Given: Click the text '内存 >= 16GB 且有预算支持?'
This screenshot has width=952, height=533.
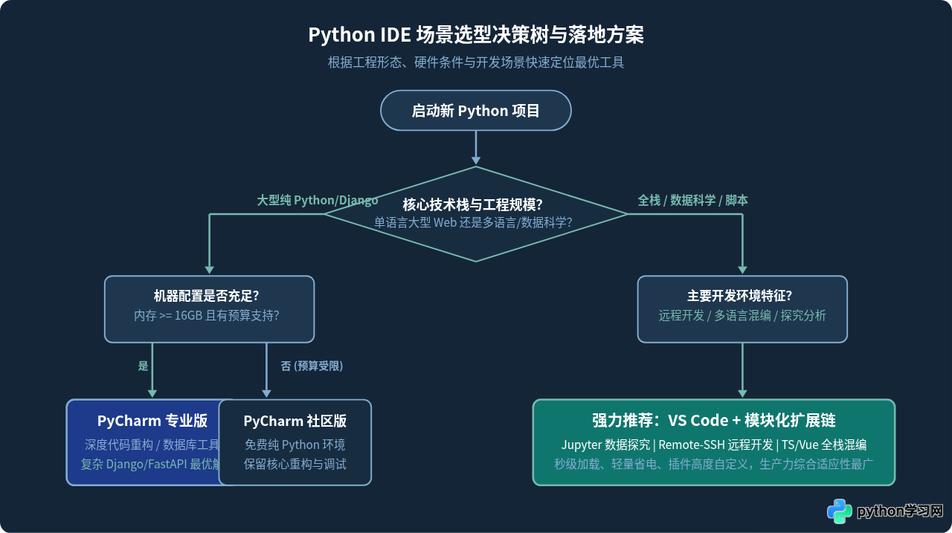Looking at the screenshot, I should (x=207, y=315).
